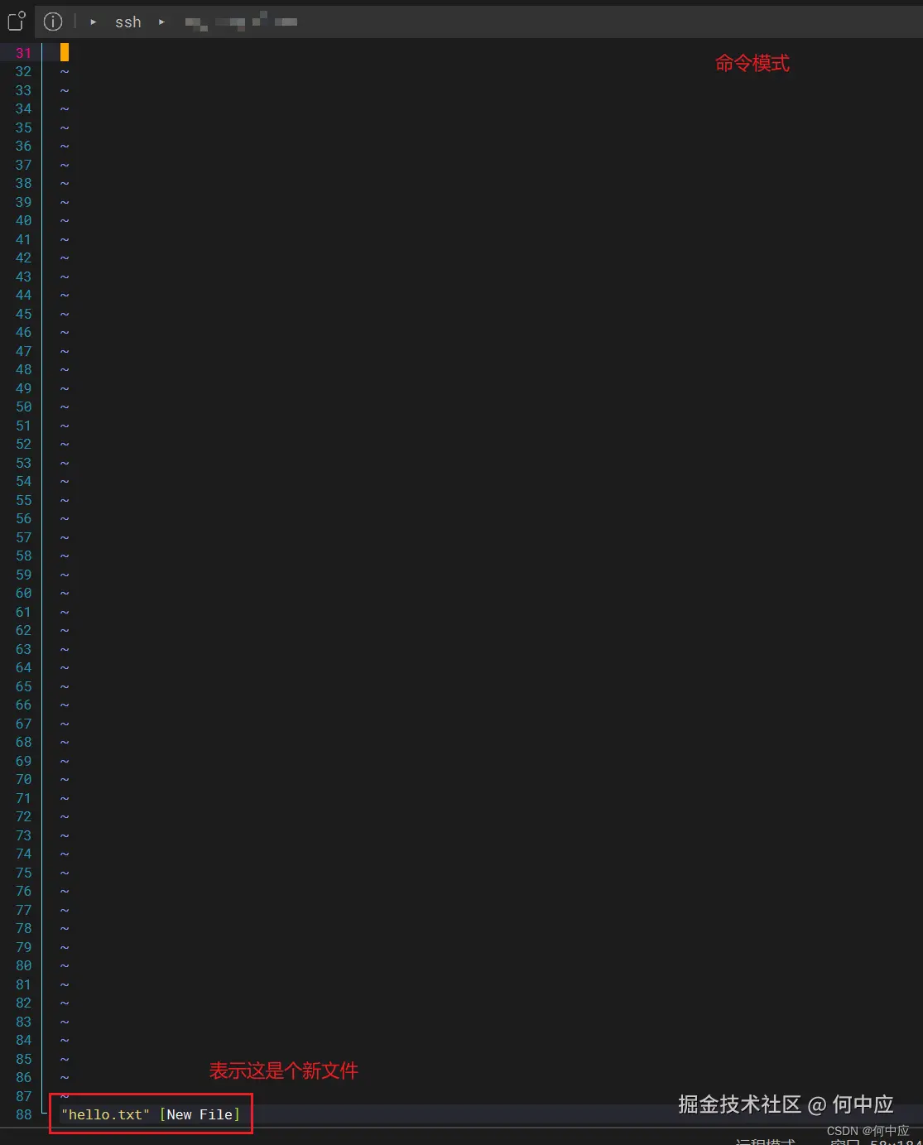Click the red 表示这是个新文件 annotation
Image resolution: width=923 pixels, height=1145 pixels.
click(284, 1070)
